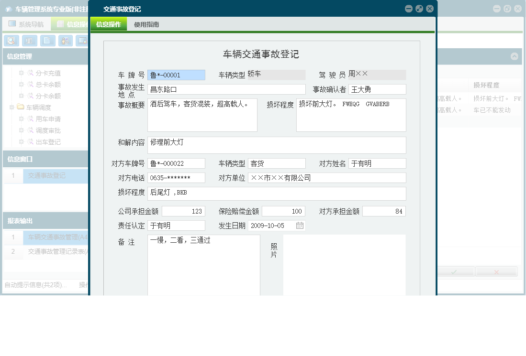Click the user management toolbar icon
Image resolution: width=526 pixels, height=356 pixels.
pyautogui.click(x=65, y=41)
